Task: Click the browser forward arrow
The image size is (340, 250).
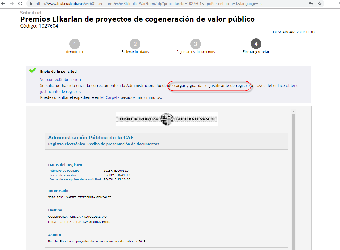Action: point(12,4)
